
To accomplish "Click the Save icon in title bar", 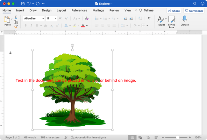I will click(x=23, y=4).
